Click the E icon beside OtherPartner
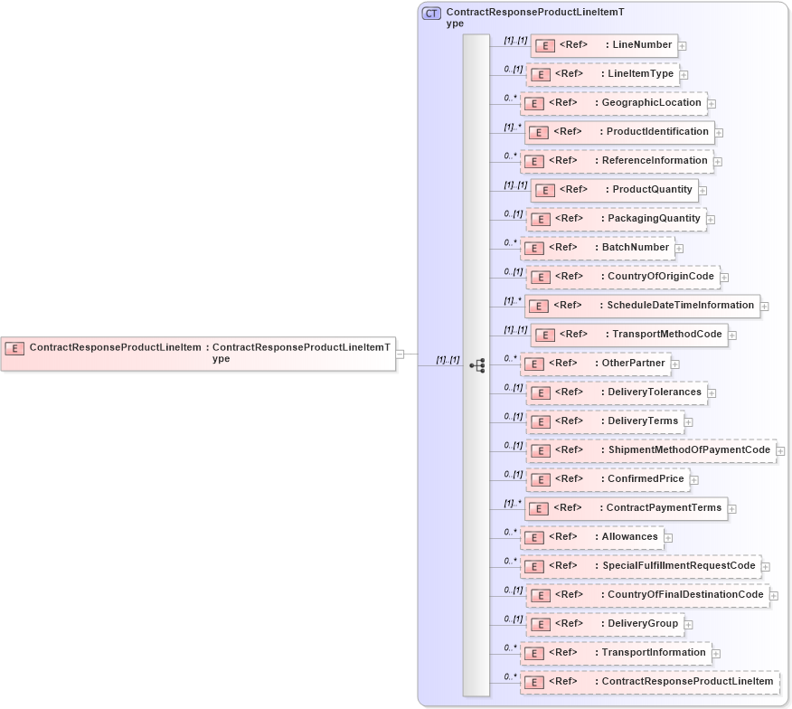This screenshot has height=709, width=792. (533, 363)
